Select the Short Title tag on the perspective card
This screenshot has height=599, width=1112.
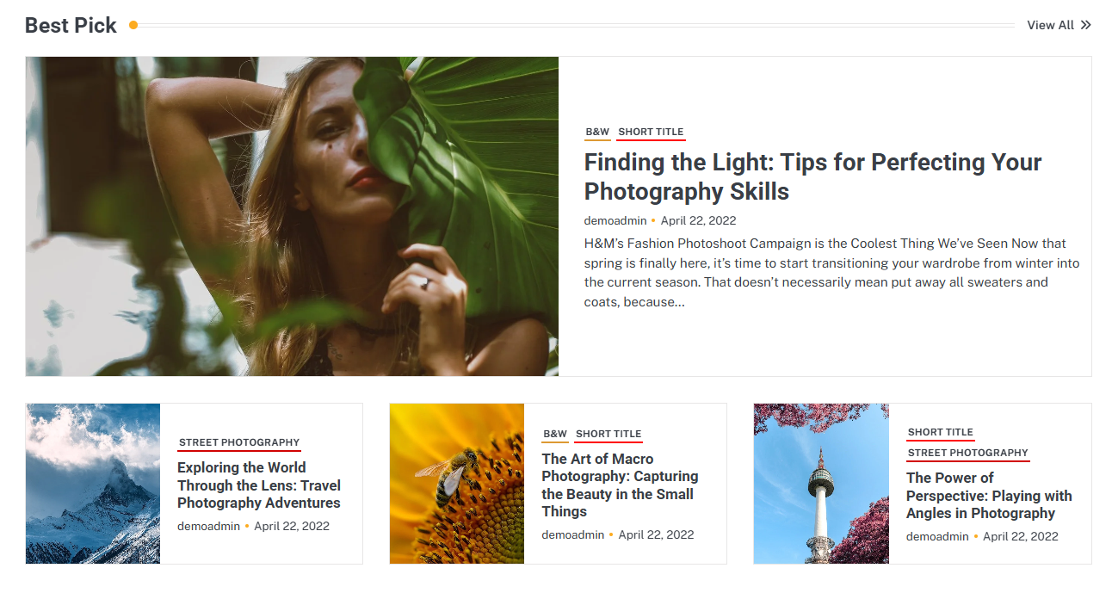pos(940,432)
